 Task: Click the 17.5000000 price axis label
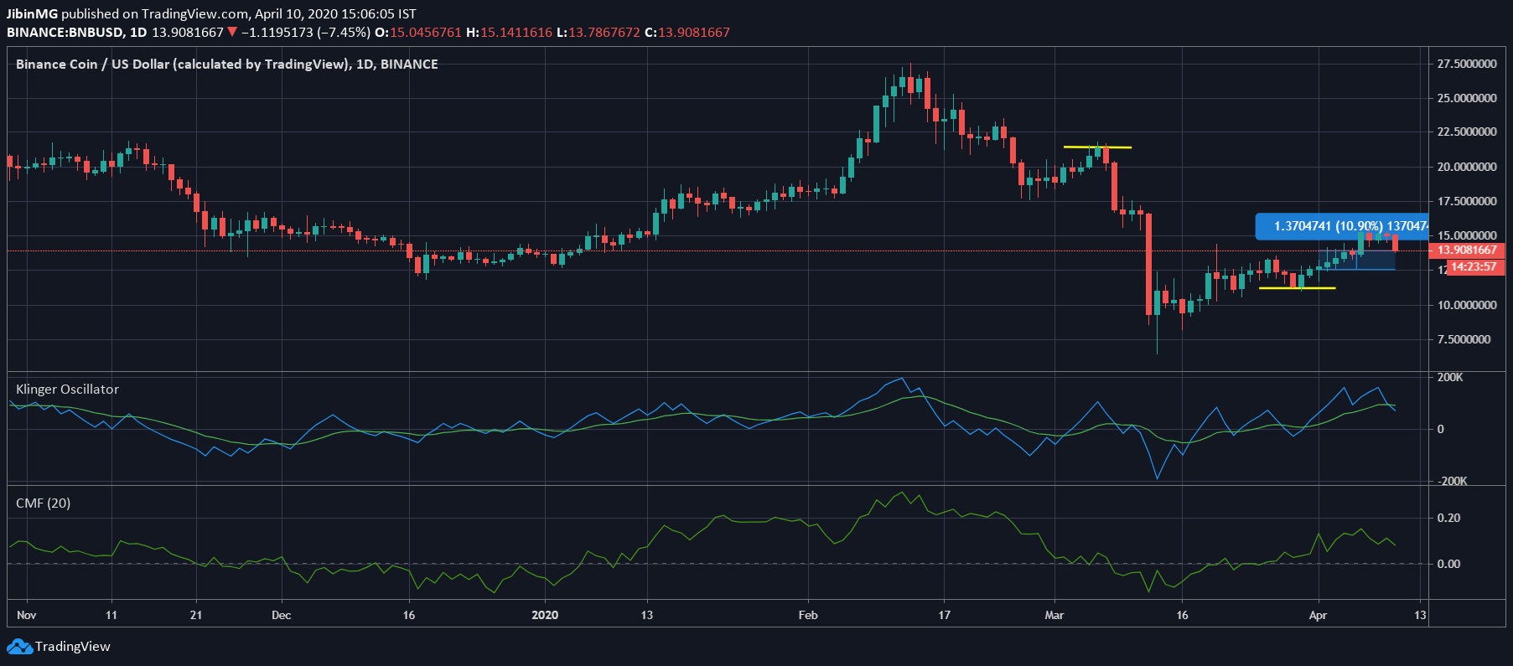click(1467, 202)
